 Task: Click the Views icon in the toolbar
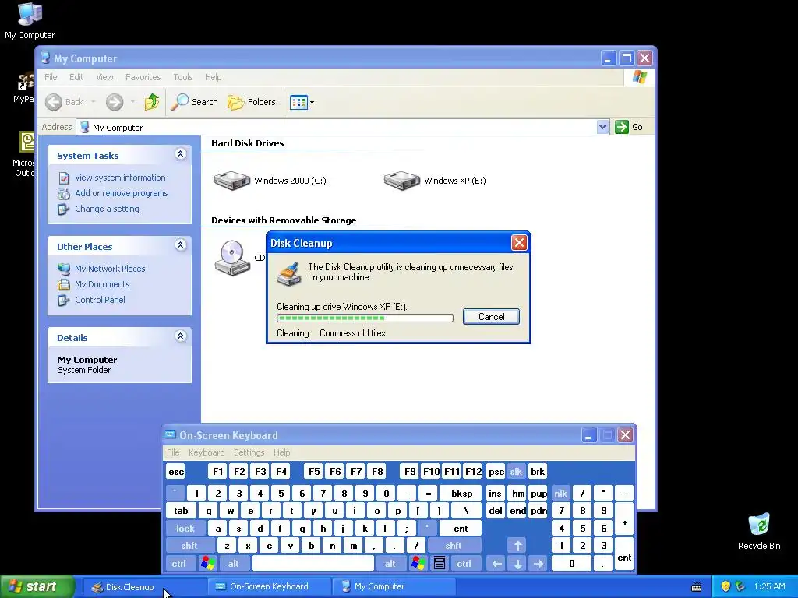[x=298, y=102]
